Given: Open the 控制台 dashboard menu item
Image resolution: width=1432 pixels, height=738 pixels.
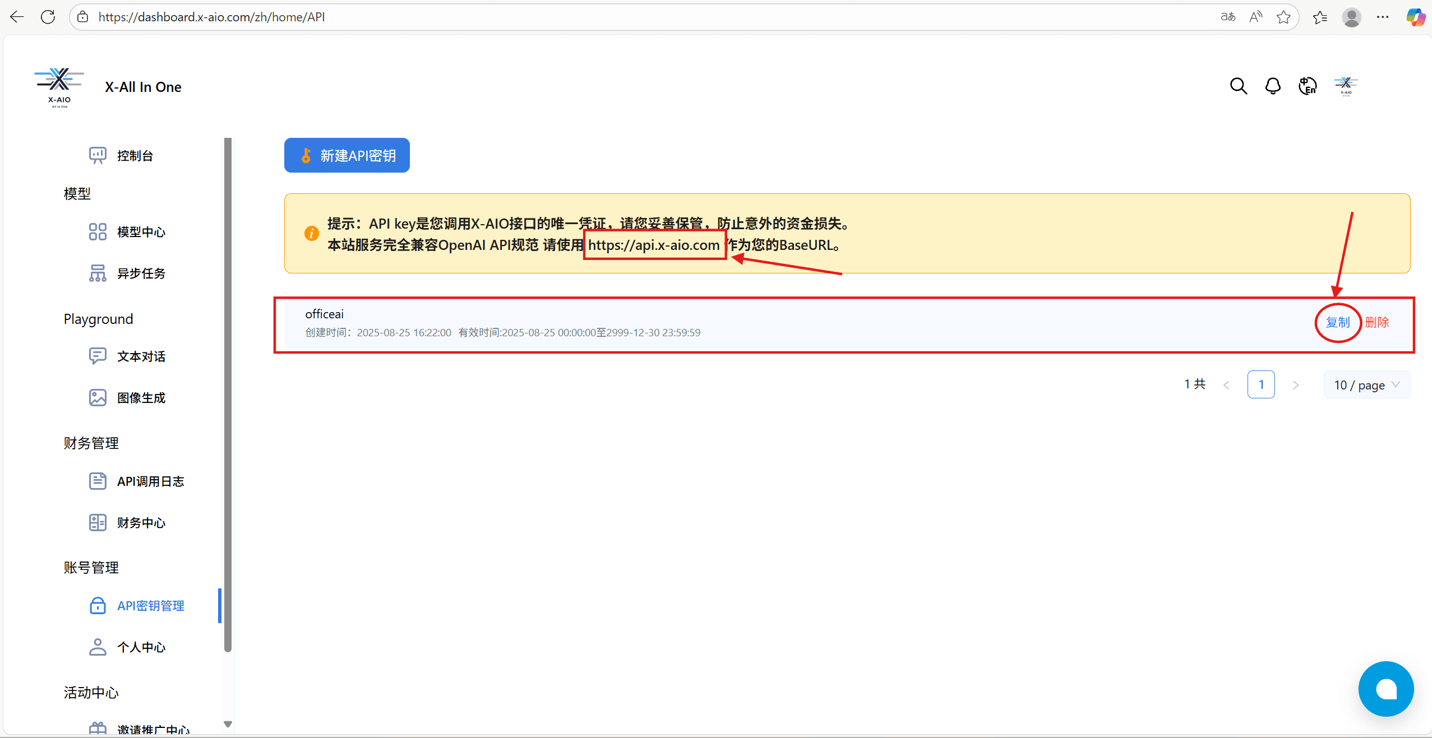Looking at the screenshot, I should point(135,156).
